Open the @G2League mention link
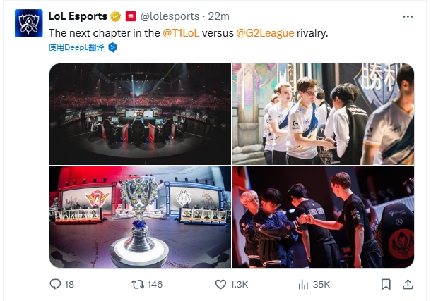The width and height of the screenshot is (431, 301). click(x=265, y=33)
